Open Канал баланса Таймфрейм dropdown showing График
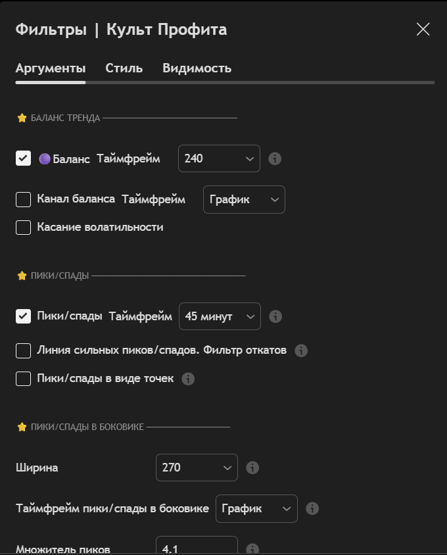Screen dimensions: 447x555 244,199
